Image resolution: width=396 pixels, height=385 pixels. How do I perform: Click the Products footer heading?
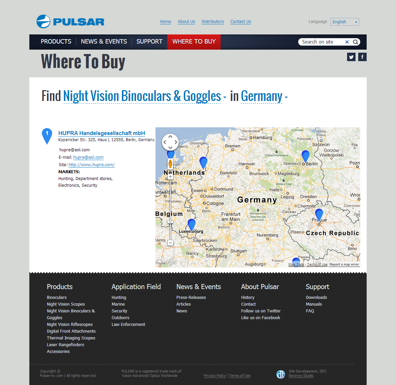(x=60, y=287)
